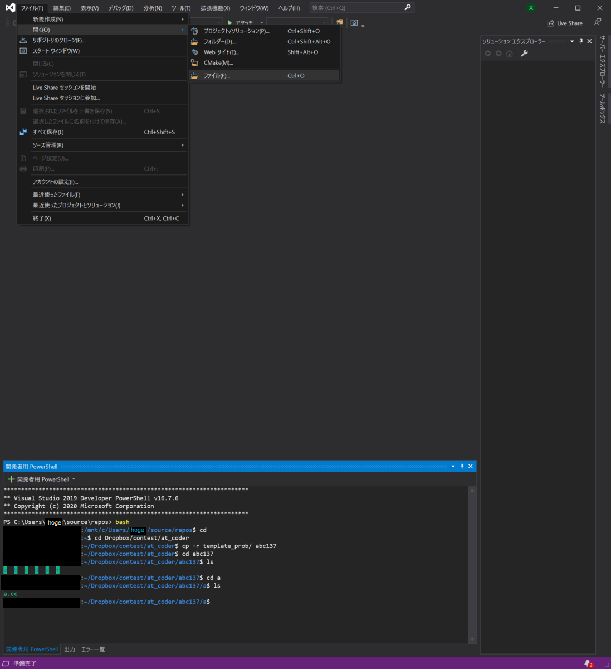Select Open Folder (フォルダー) menu entry
This screenshot has height=669, width=611.
265,42
